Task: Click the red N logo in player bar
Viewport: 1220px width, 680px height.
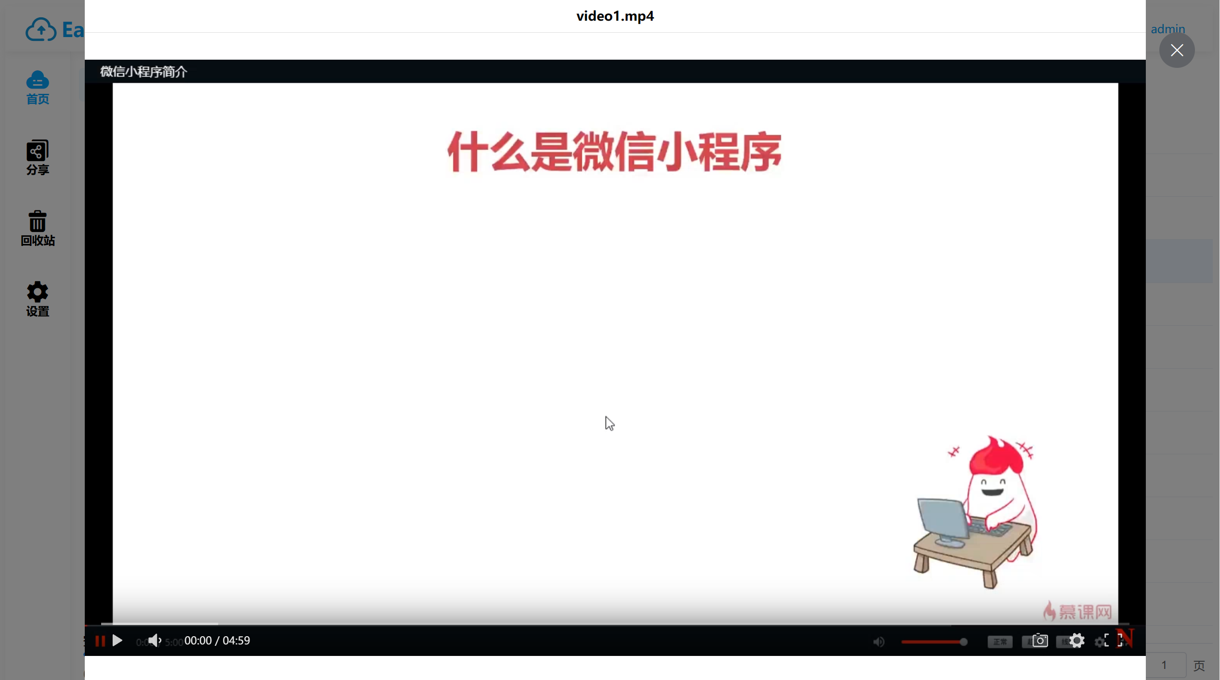Action: (1126, 639)
